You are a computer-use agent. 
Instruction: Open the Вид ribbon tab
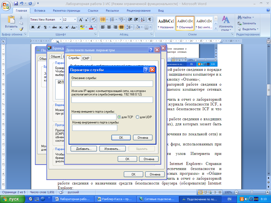(x=161, y=11)
